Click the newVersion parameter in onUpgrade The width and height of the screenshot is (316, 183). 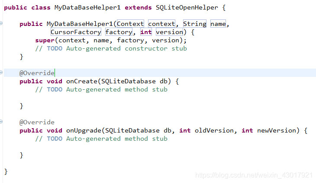(276, 130)
